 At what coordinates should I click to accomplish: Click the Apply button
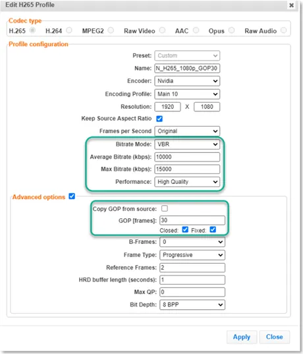(242, 337)
